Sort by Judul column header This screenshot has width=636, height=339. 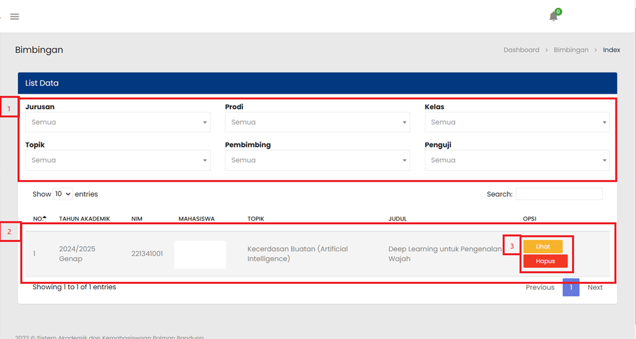pyautogui.click(x=398, y=219)
